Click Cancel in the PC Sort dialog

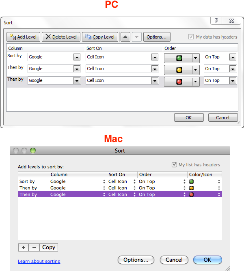tap(223, 118)
